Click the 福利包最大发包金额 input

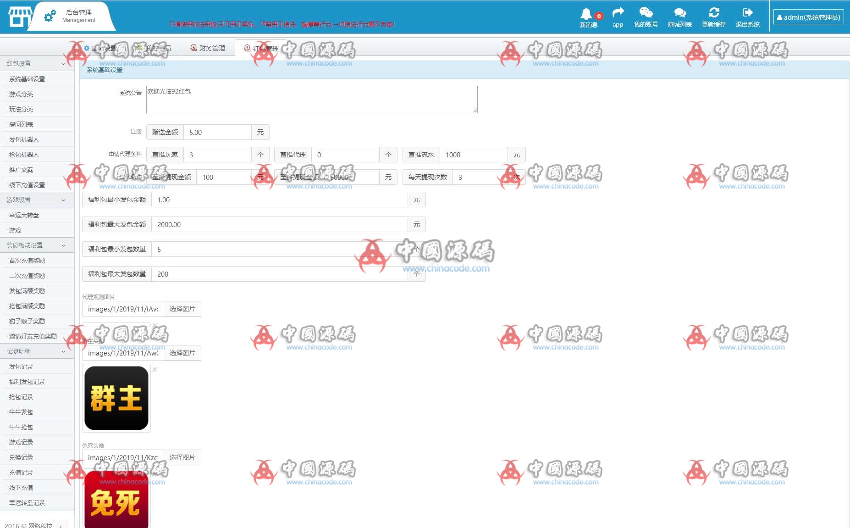[280, 224]
